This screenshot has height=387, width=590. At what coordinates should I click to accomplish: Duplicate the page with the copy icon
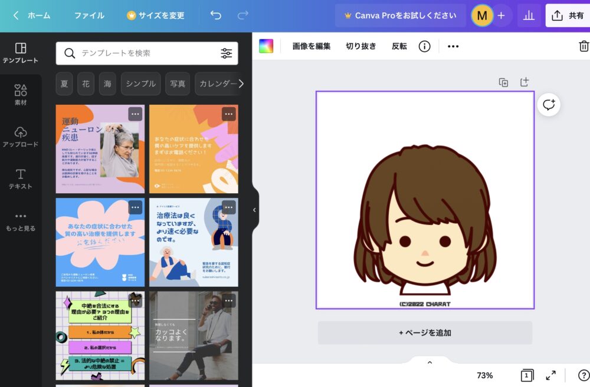[x=503, y=82]
